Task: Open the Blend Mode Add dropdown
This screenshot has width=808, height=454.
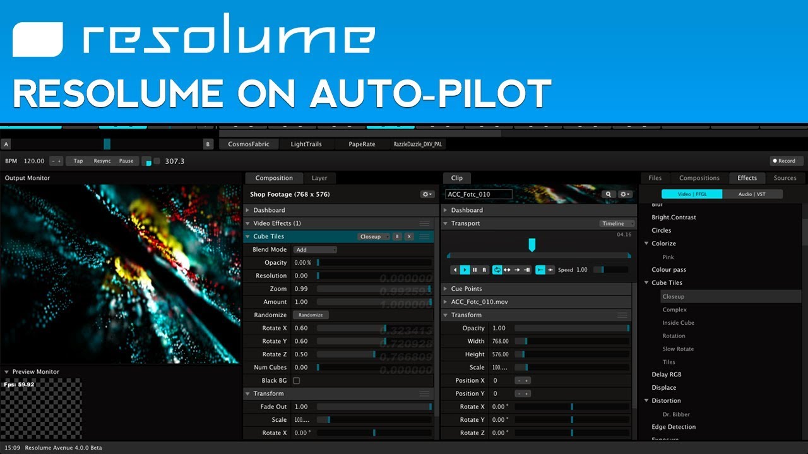Action: (315, 250)
